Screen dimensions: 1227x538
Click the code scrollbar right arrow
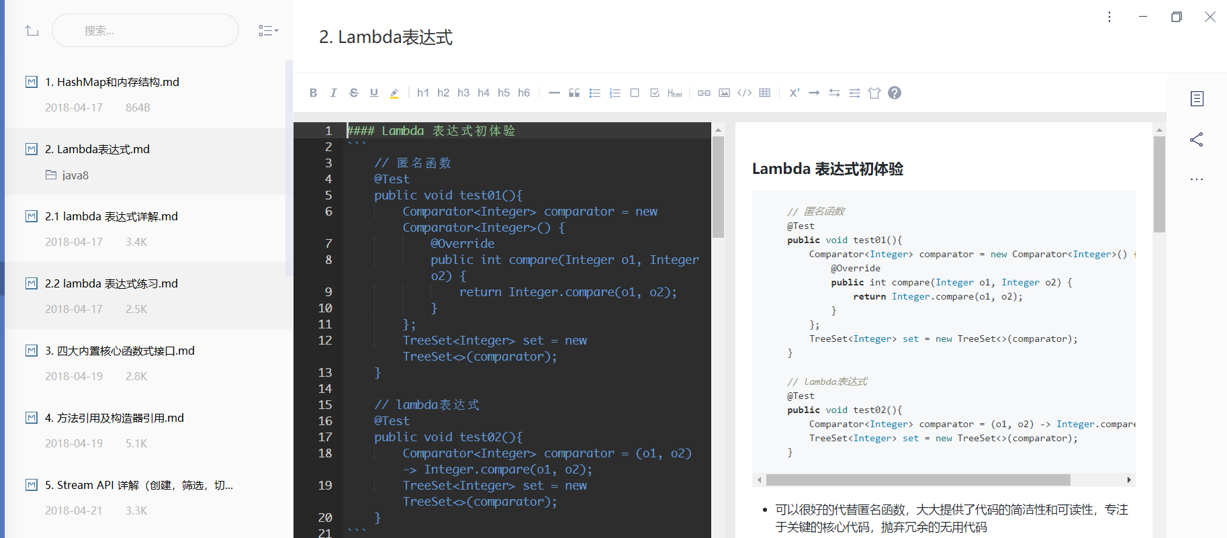[1129, 480]
